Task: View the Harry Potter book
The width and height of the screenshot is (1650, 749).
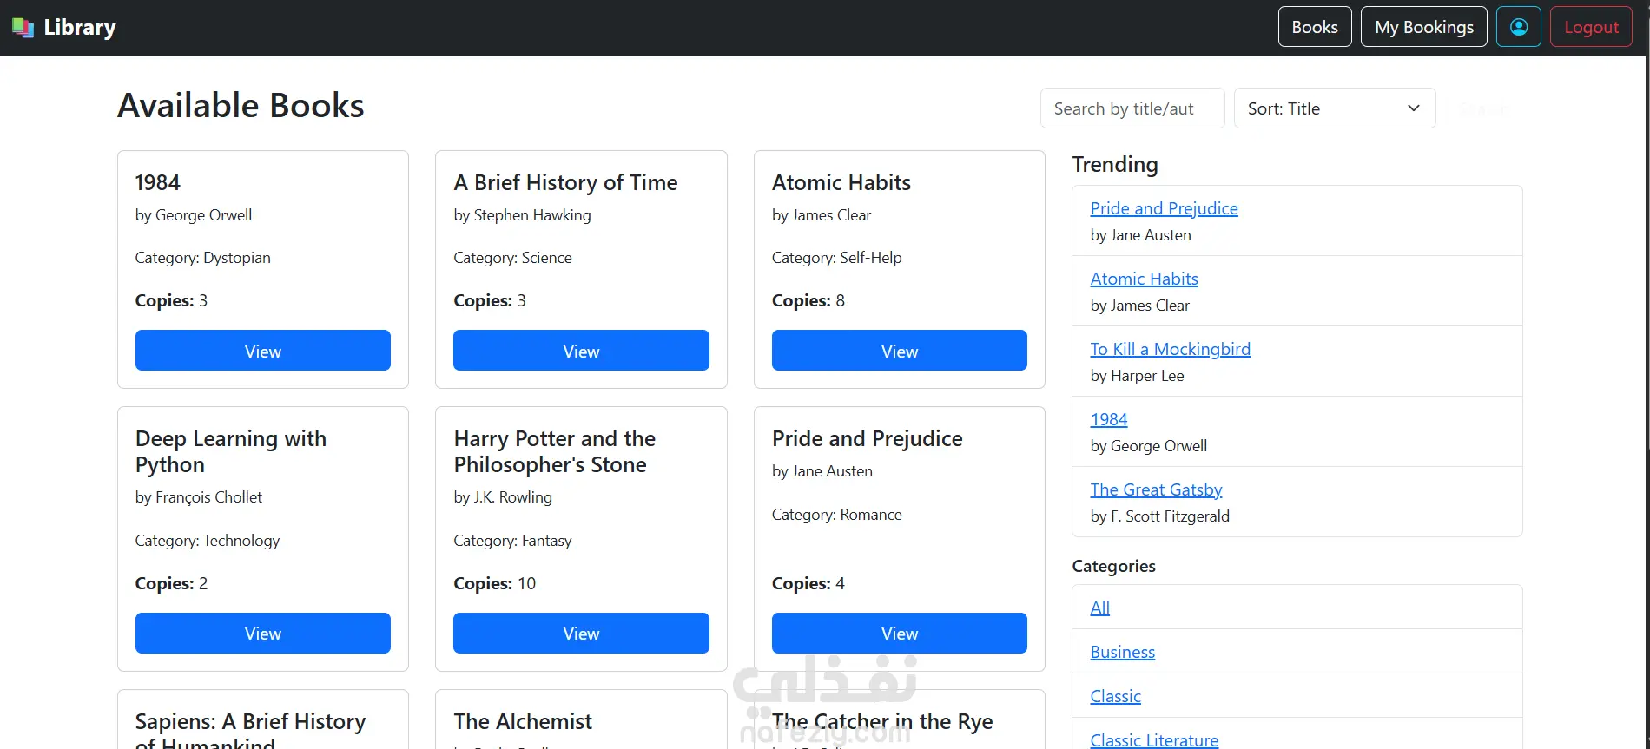Action: click(x=581, y=634)
